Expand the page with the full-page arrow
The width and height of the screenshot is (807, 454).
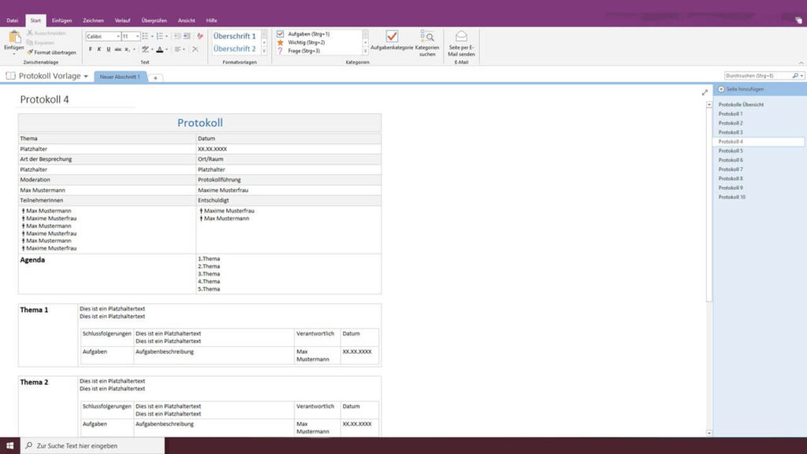705,92
